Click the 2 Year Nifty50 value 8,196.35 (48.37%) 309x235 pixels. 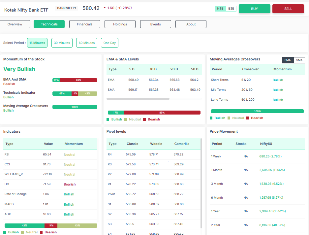(x=272, y=225)
